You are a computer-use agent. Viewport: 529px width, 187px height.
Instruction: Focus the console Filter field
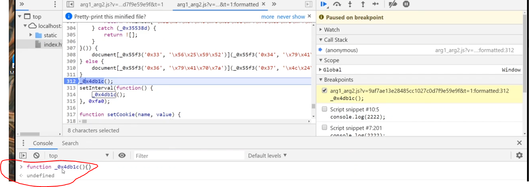(188, 156)
